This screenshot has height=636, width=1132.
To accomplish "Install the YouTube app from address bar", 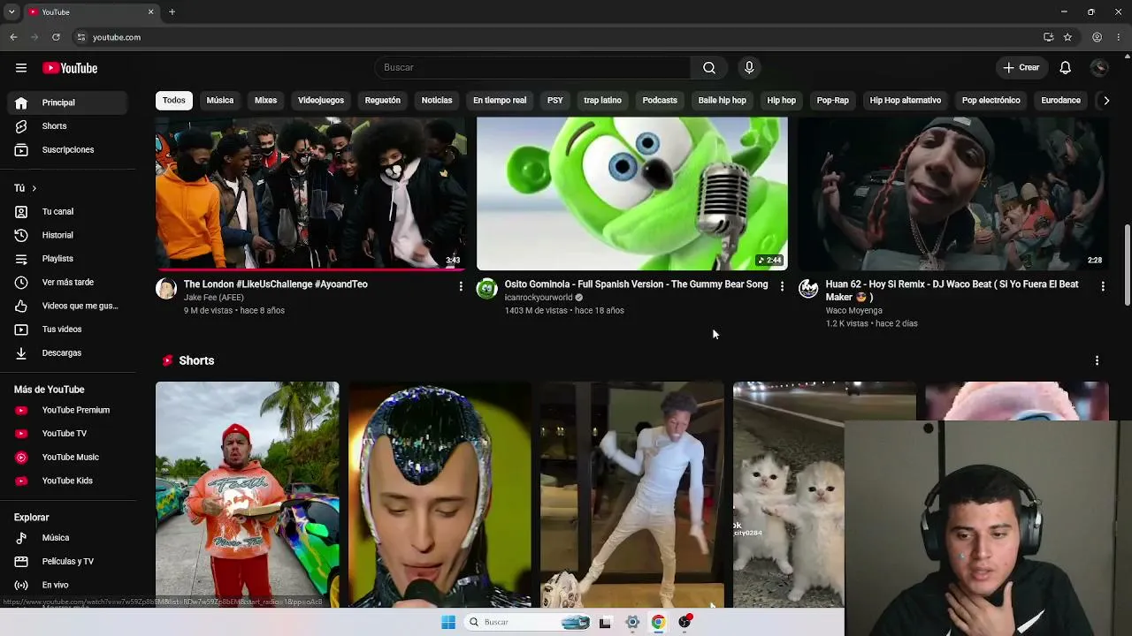I will coord(1048,37).
